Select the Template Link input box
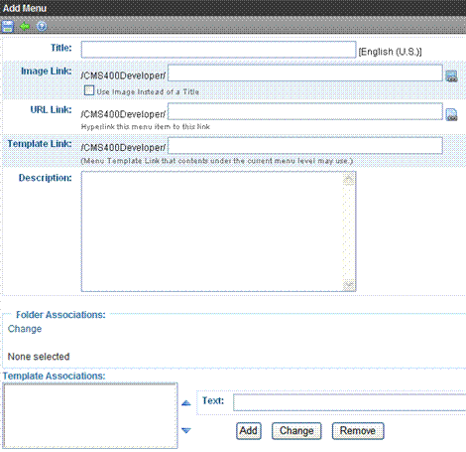 (305, 146)
